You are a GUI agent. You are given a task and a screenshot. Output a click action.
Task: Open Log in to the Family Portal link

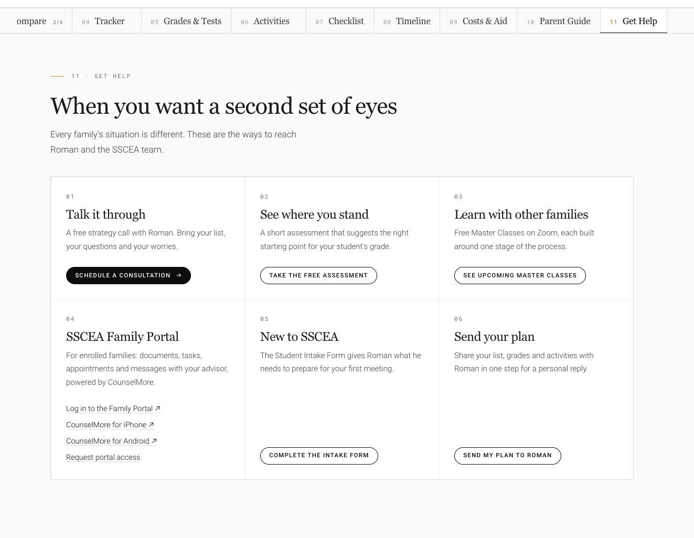click(x=113, y=408)
